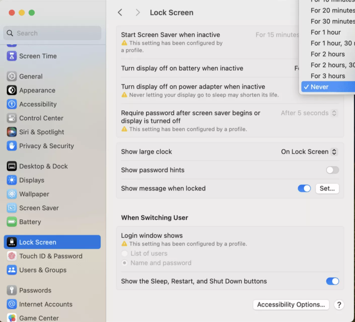The width and height of the screenshot is (355, 322).
Task: Choose "For 1 hour" from the menu
Action: (326, 32)
